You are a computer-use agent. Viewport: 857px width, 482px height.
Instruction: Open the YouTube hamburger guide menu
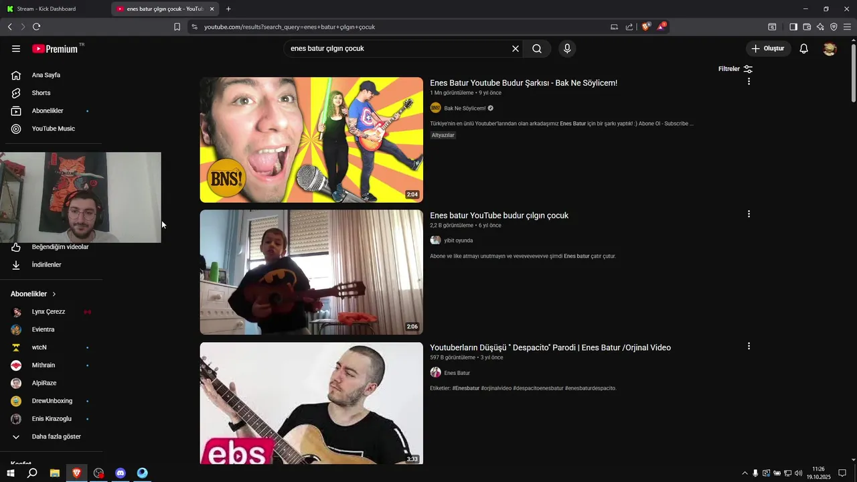(16, 49)
